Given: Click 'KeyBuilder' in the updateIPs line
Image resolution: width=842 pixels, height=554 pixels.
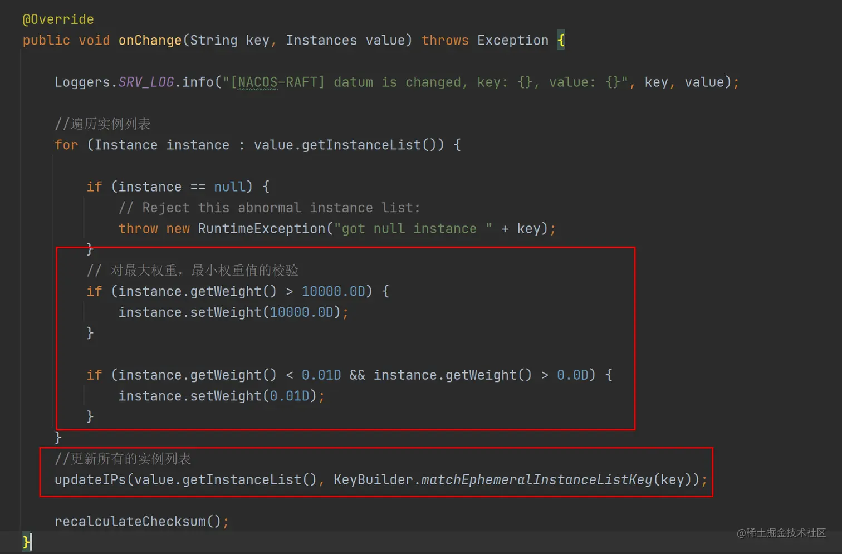Looking at the screenshot, I should point(373,480).
